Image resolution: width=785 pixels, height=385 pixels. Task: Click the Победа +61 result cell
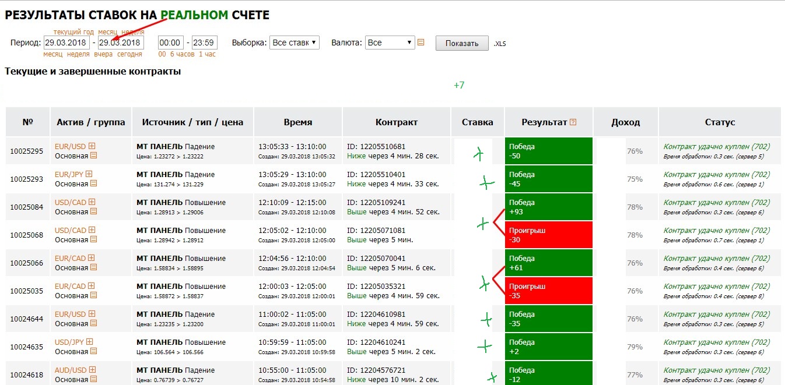pos(549,263)
